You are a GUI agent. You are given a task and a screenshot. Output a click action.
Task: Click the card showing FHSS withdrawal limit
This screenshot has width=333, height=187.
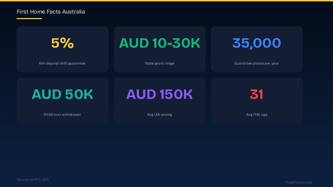tap(62, 104)
